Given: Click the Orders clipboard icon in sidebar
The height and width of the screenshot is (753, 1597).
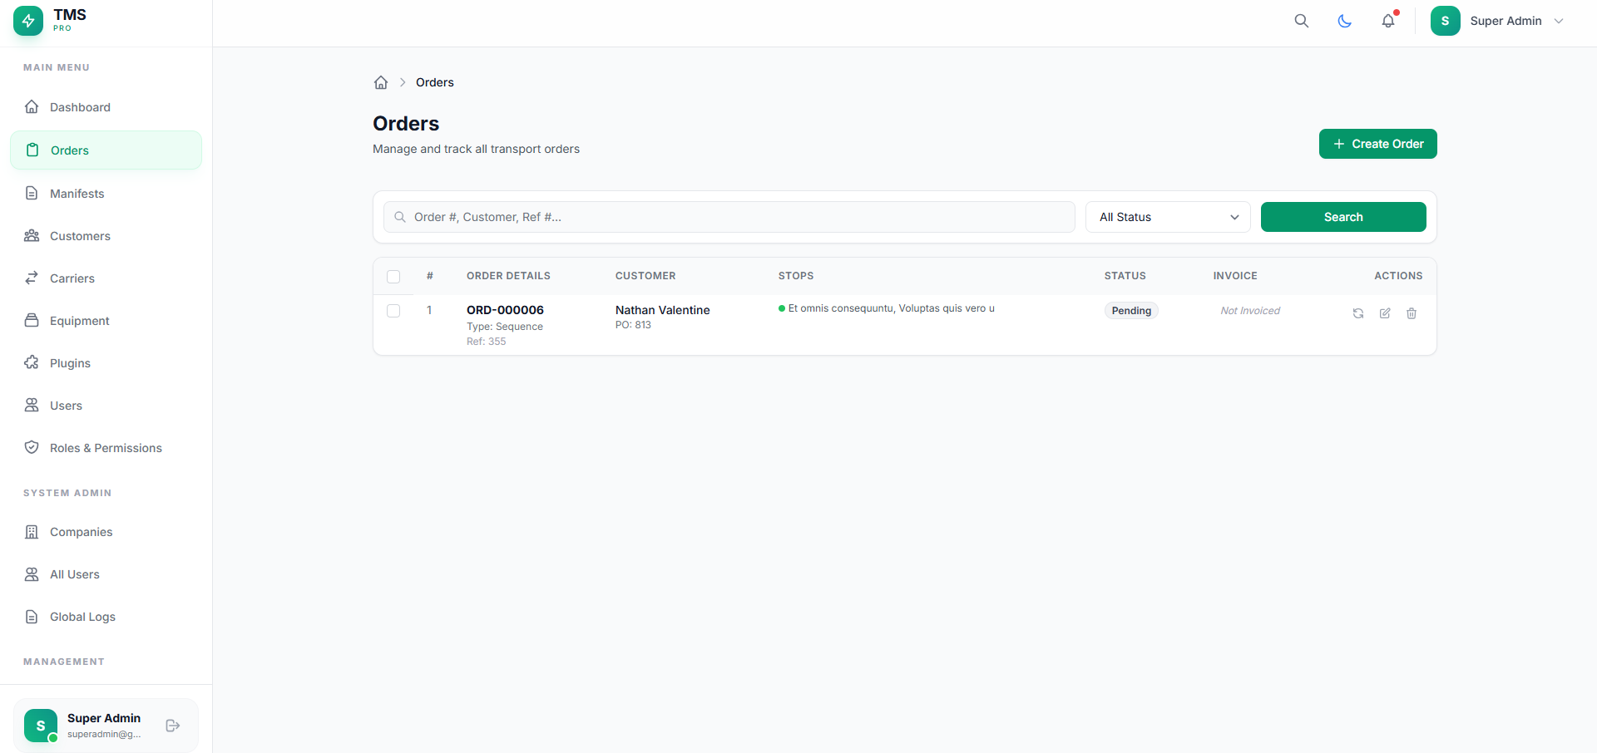Looking at the screenshot, I should (32, 150).
